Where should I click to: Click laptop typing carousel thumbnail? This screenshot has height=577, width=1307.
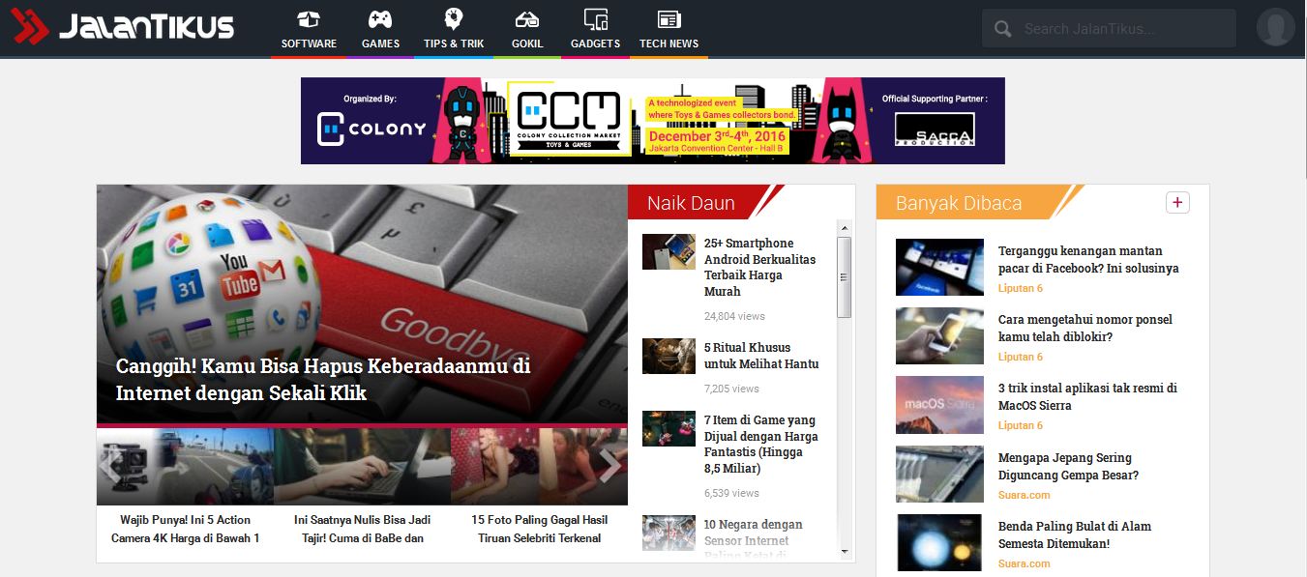[x=362, y=467]
